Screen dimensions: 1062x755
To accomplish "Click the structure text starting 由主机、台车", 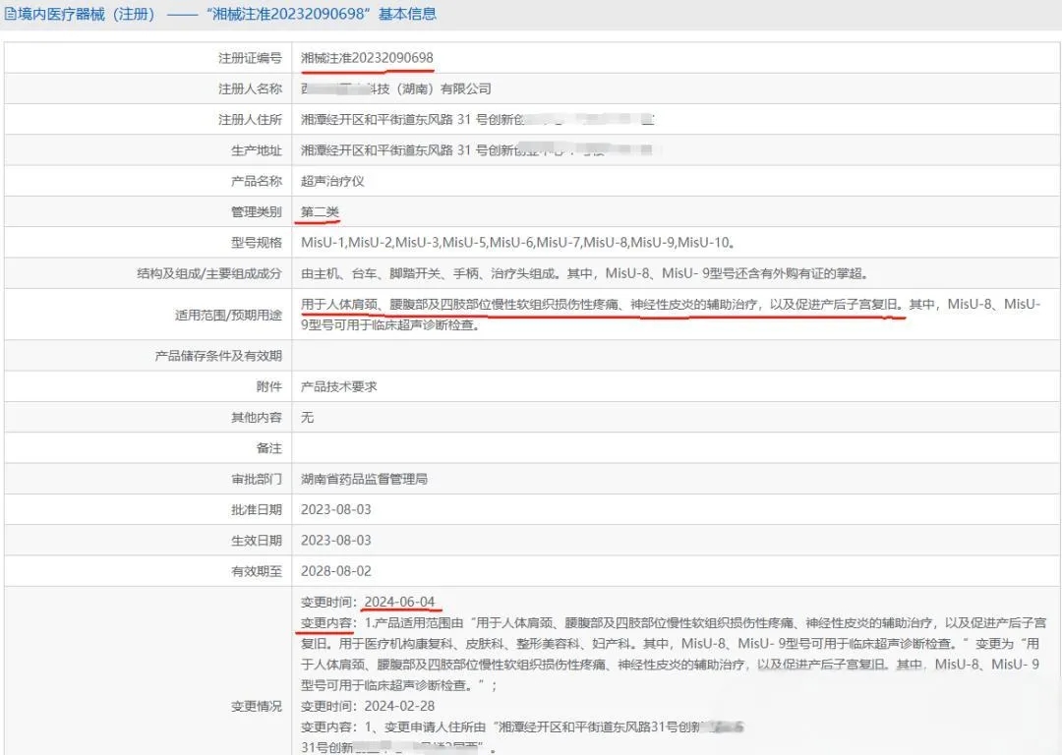I will [584, 273].
